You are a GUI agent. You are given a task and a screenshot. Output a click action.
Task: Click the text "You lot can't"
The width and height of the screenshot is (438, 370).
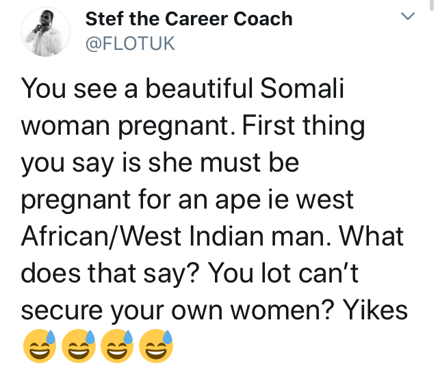point(283,273)
